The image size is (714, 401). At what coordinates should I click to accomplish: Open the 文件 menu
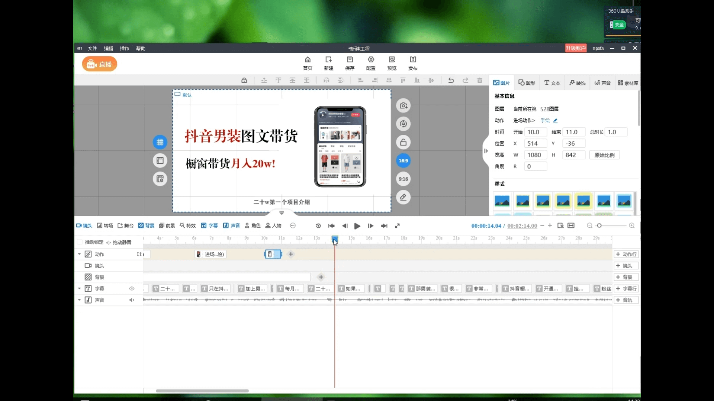[x=92, y=48]
